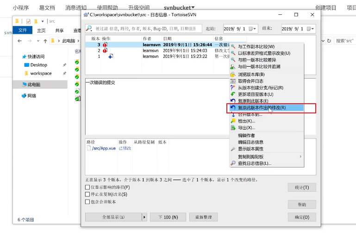Select revision 1 log row

coord(157,56)
